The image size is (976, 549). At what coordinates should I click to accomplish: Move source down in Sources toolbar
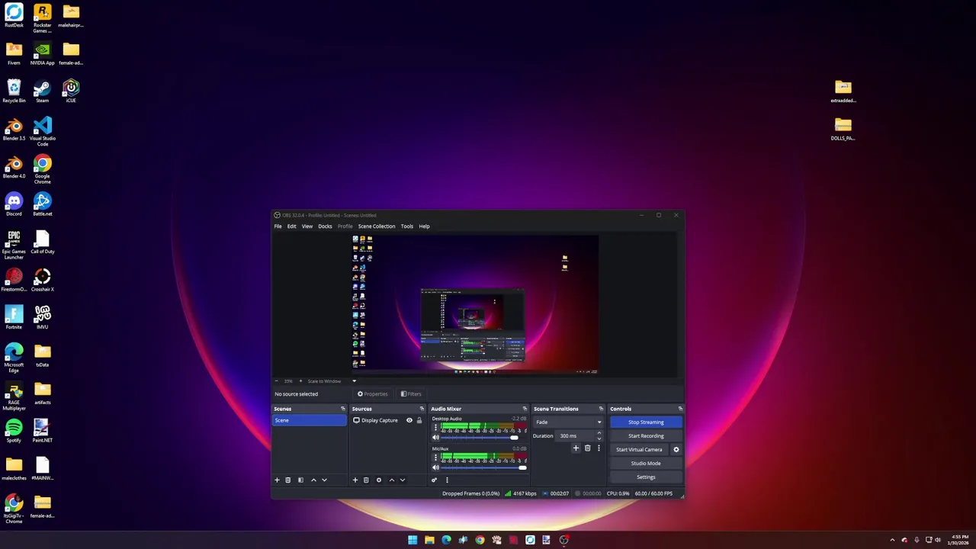click(403, 480)
